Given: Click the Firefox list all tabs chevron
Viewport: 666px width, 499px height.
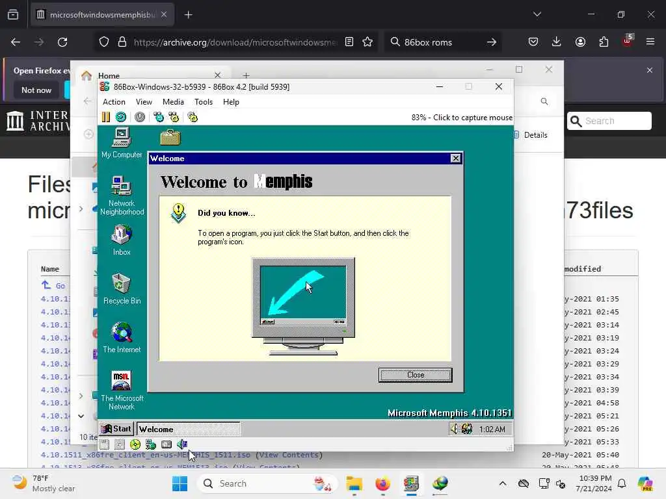Looking at the screenshot, I should click(x=537, y=14).
